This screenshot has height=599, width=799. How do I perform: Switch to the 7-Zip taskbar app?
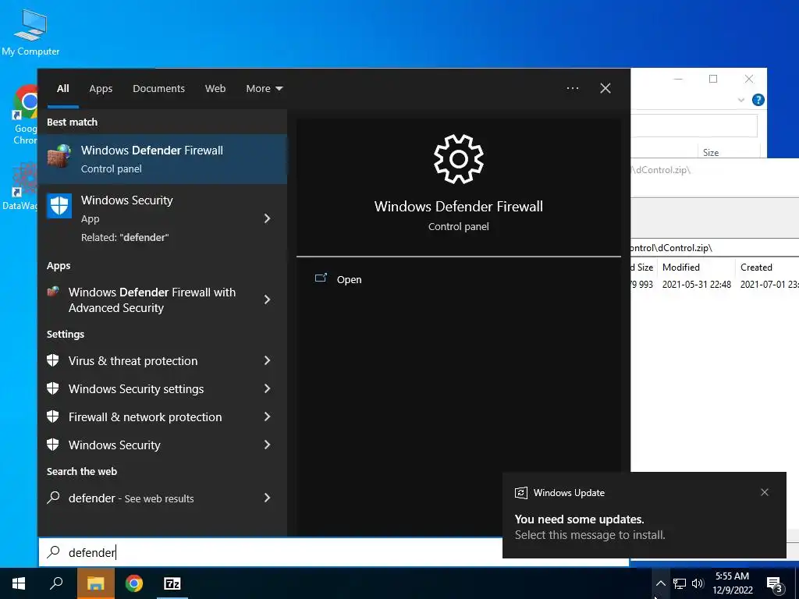tap(172, 583)
